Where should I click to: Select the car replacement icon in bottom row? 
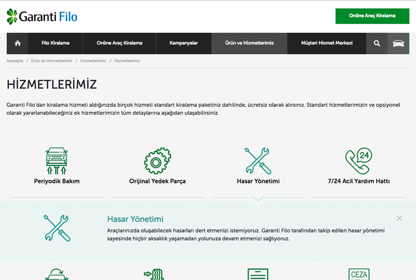coord(57,274)
